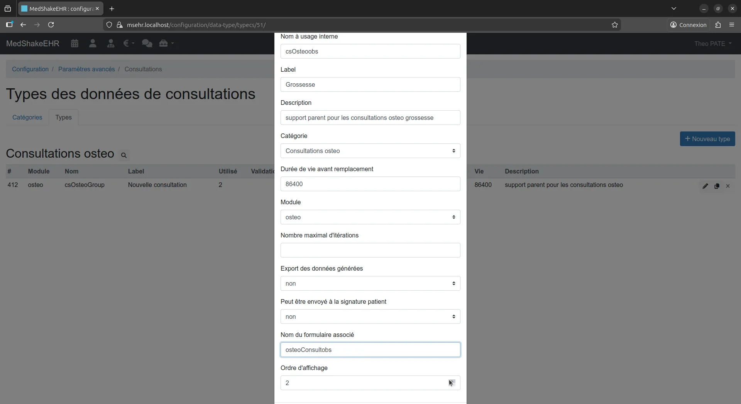This screenshot has width=741, height=404.
Task: Click the Nom du formulaire associé field
Action: [370, 350]
